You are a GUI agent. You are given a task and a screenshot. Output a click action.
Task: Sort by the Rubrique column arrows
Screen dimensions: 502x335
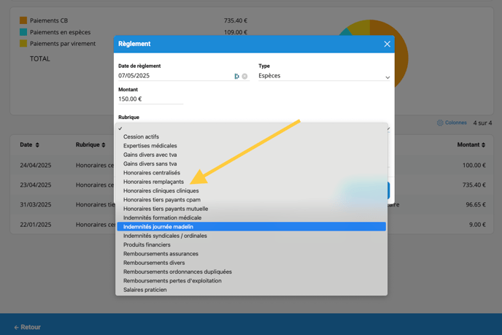pyautogui.click(x=104, y=145)
